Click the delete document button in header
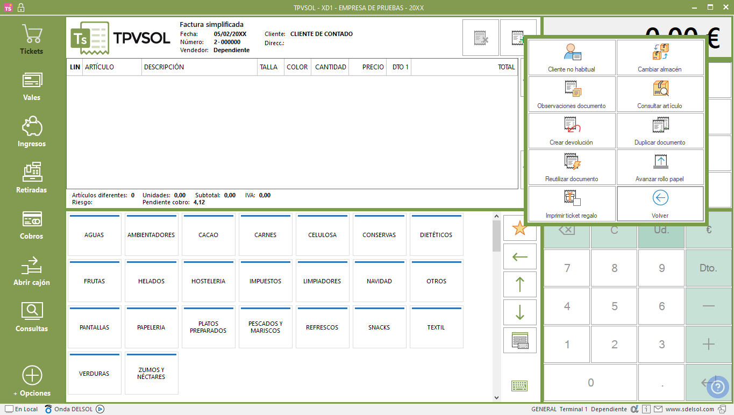 480,38
